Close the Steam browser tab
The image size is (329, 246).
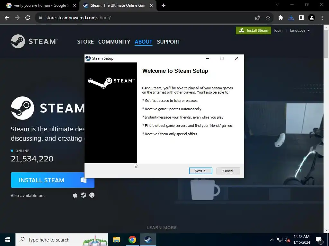pos(151,5)
